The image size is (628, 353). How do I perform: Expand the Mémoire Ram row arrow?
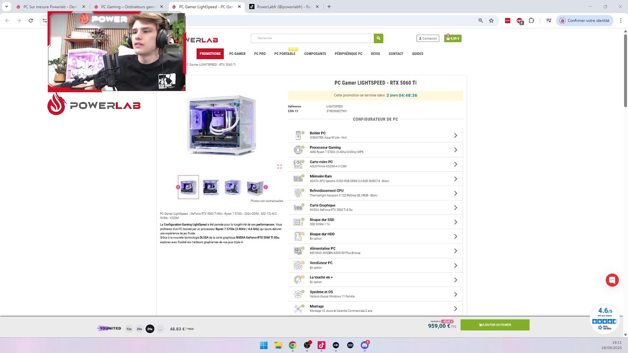coord(455,179)
